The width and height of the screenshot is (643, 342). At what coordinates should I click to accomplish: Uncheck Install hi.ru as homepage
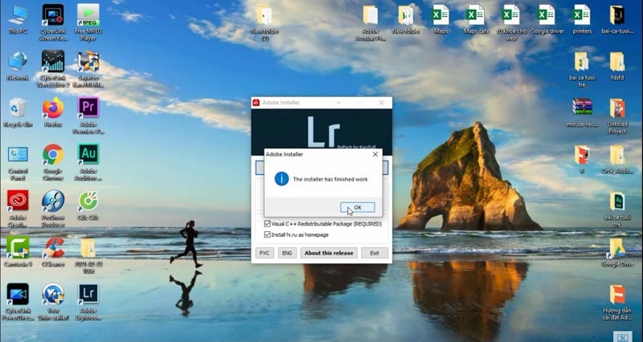(x=268, y=234)
